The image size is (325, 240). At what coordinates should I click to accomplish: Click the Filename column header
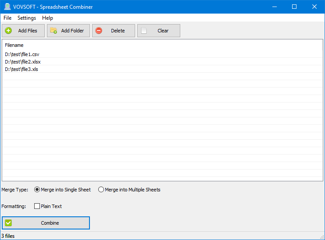[x=14, y=45]
